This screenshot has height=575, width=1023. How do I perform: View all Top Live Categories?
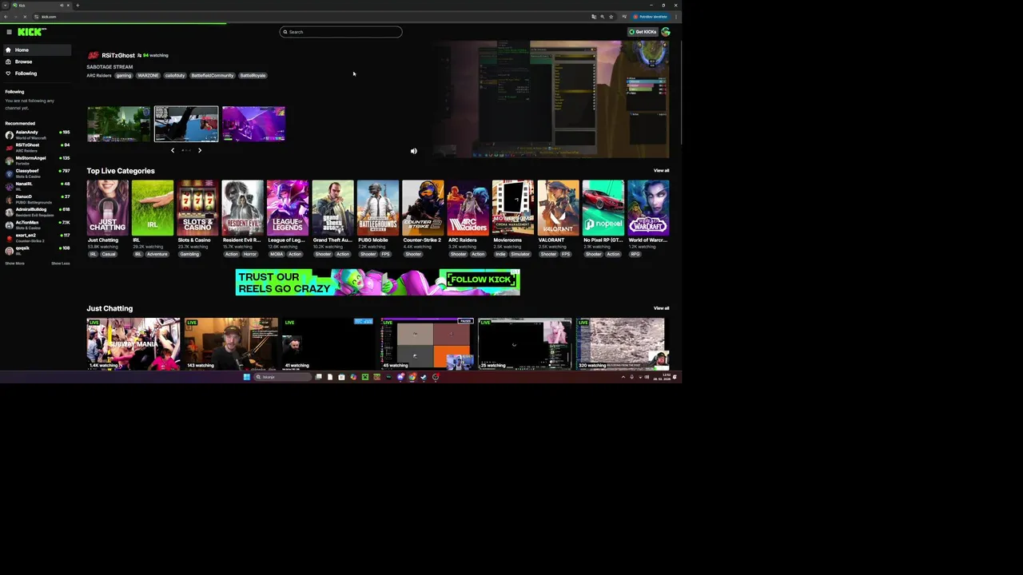click(661, 171)
